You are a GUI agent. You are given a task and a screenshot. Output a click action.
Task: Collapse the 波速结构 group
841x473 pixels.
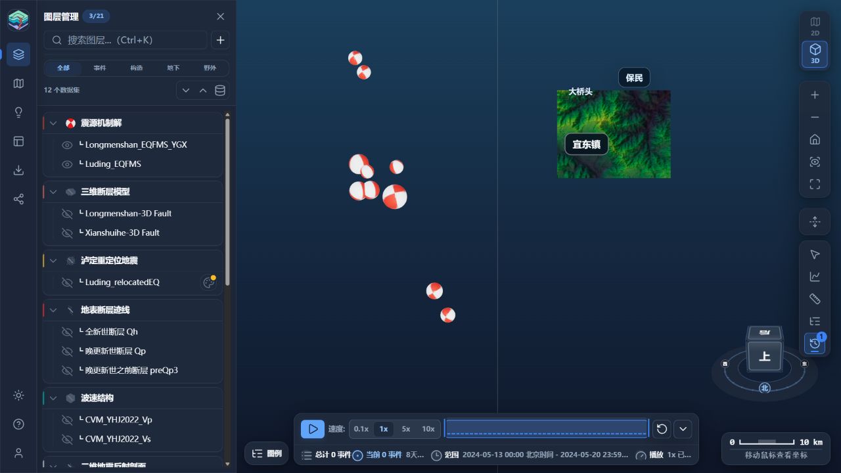[53, 398]
